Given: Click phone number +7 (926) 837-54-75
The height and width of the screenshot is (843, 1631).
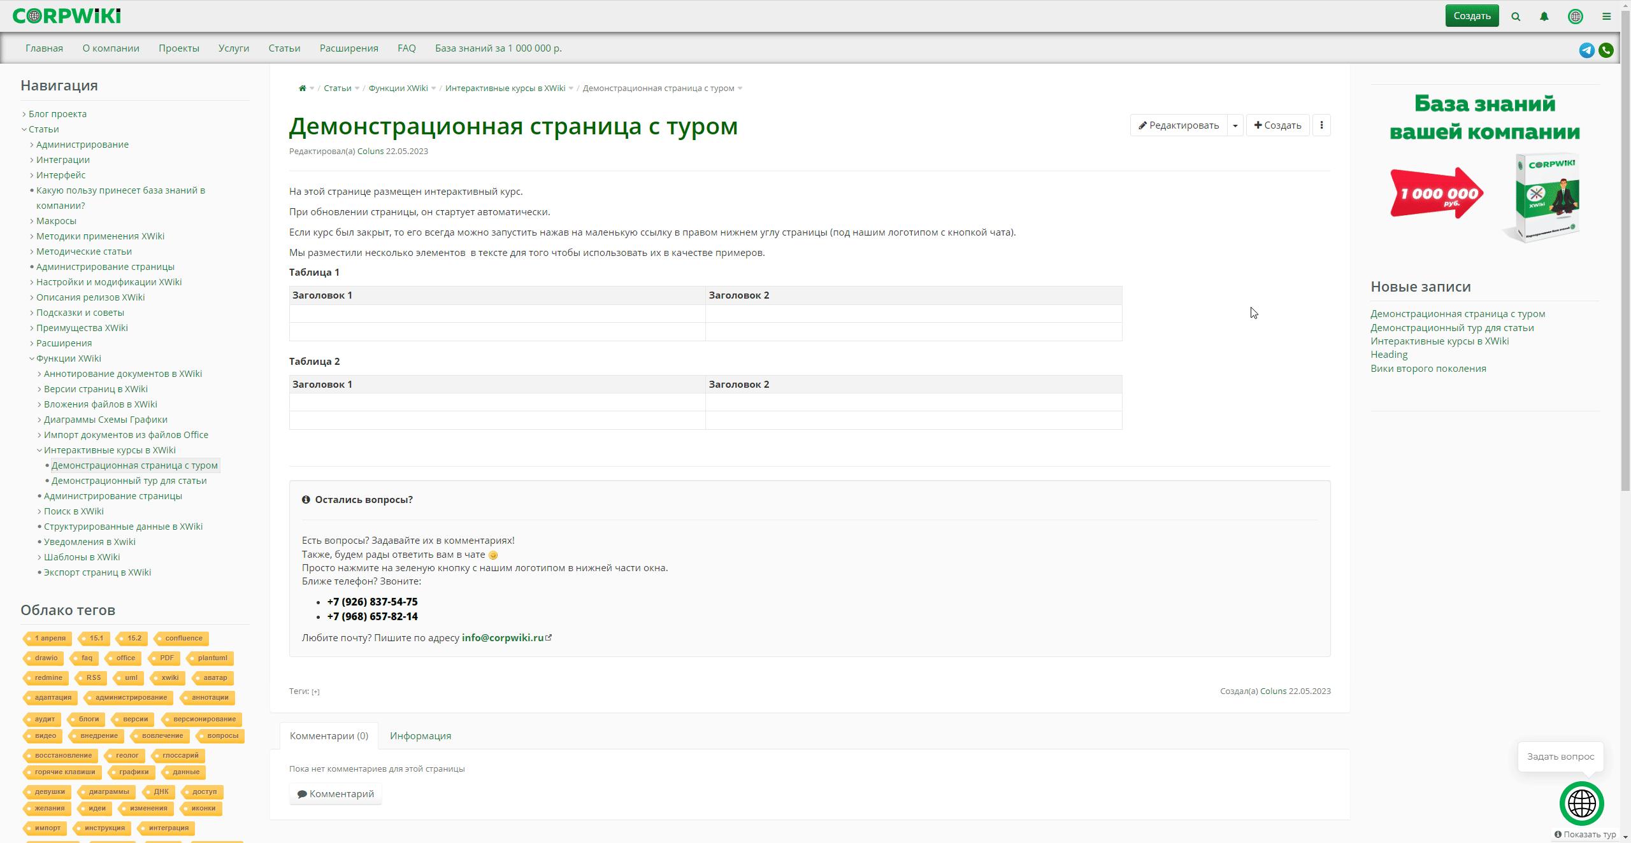Looking at the screenshot, I should (x=373, y=602).
